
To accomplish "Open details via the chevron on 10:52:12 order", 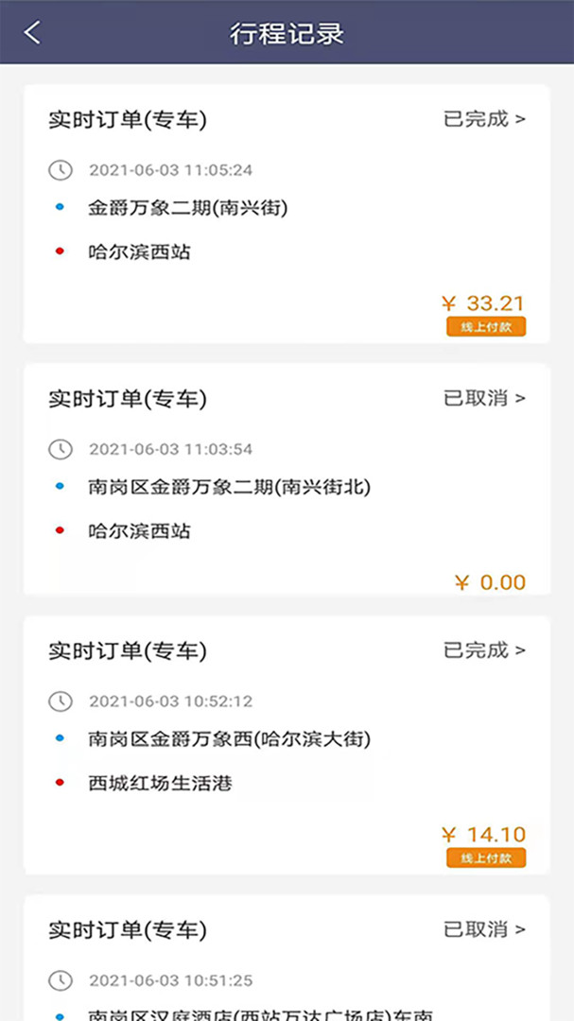I will (x=519, y=650).
